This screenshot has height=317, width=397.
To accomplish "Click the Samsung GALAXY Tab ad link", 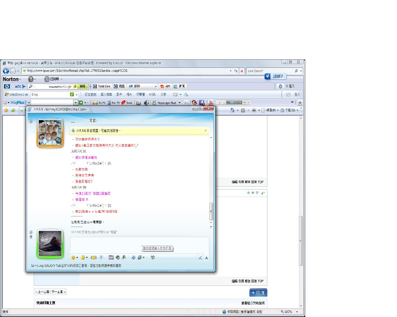I will pos(76,266).
